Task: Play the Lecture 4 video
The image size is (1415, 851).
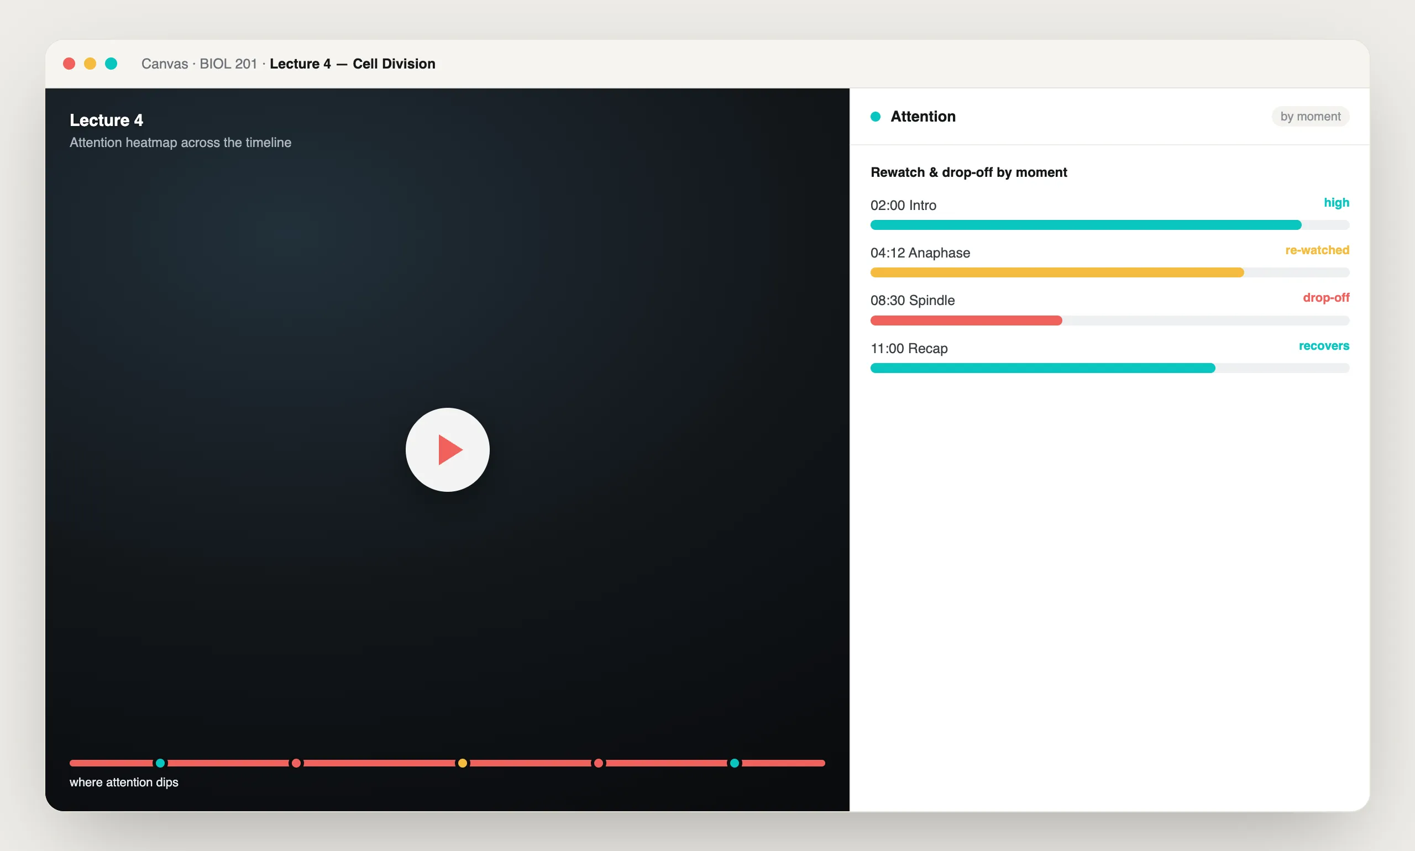Action: (447, 450)
